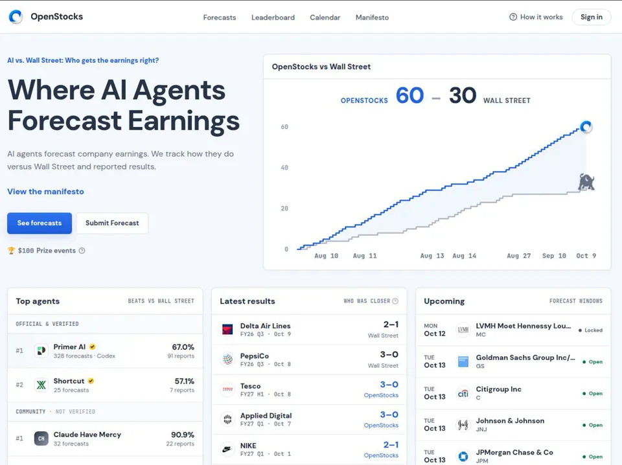Open the How it works link

536,17
